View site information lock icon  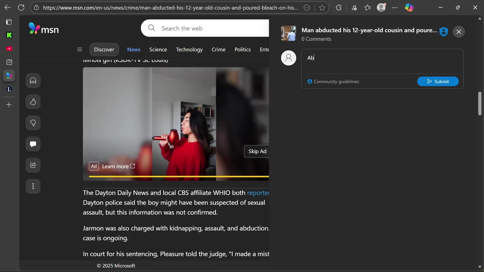(36, 8)
